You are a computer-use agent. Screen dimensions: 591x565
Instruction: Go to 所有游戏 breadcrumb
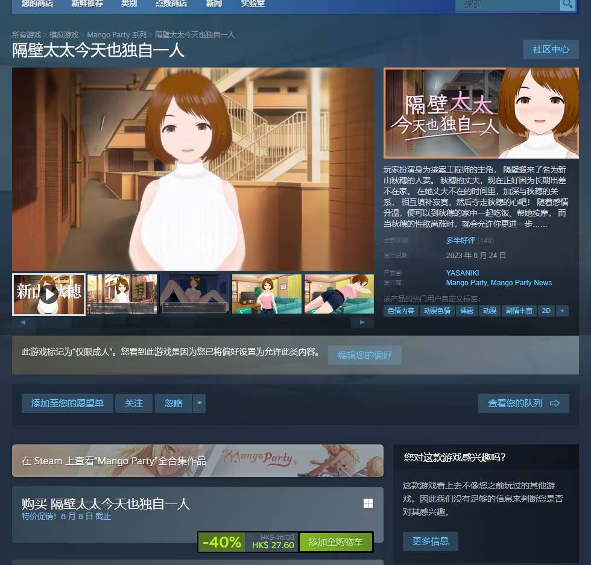tap(27, 35)
